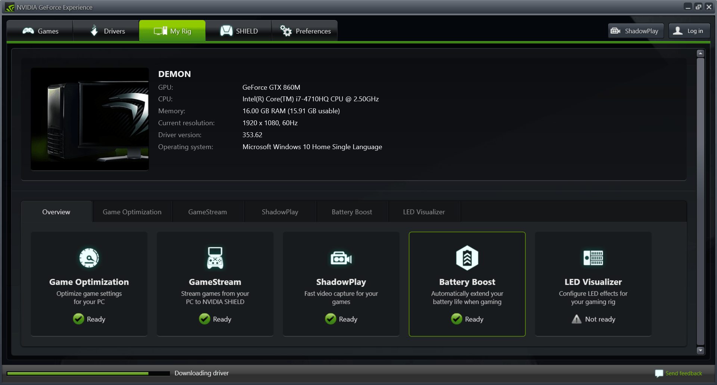Image resolution: width=717 pixels, height=385 pixels.
Task: Open the Game Optimization card title
Action: [x=89, y=282]
